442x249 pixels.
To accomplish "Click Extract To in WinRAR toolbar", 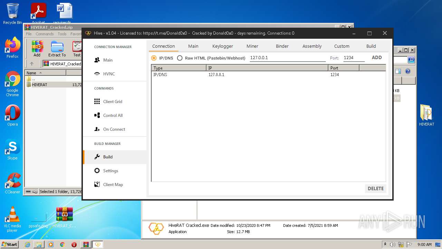I will point(57,49).
